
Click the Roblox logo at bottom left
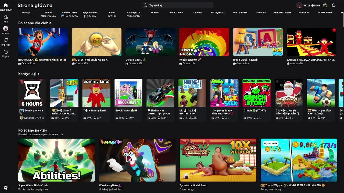6,188
